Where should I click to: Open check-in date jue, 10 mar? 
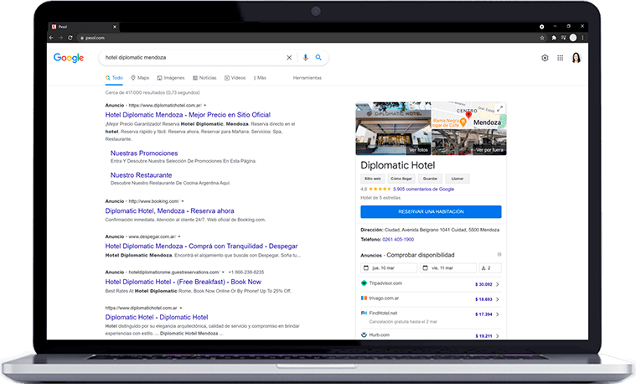click(x=389, y=268)
